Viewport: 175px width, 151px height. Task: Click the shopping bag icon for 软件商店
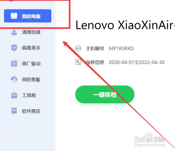14,111
